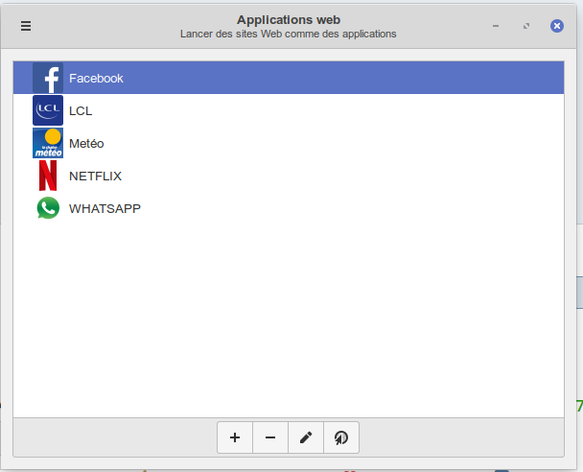Click the remove web app minus button
This screenshot has width=583, height=472.
(270, 437)
